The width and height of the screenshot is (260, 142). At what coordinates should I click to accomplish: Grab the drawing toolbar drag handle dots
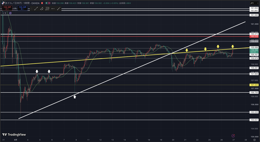tap(31, 9)
